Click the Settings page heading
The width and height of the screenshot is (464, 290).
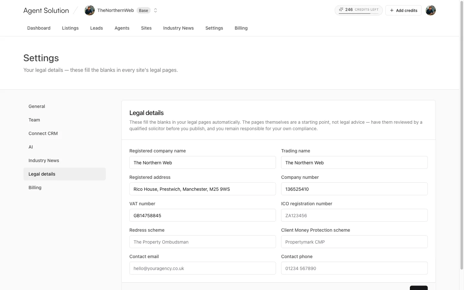(41, 58)
